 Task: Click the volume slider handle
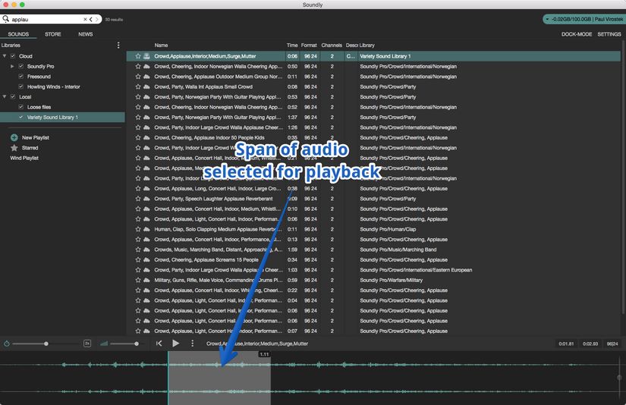coord(137,344)
